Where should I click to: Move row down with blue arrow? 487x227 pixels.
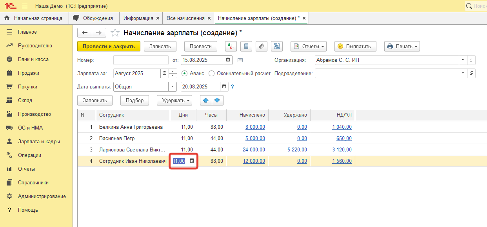[x=218, y=100]
